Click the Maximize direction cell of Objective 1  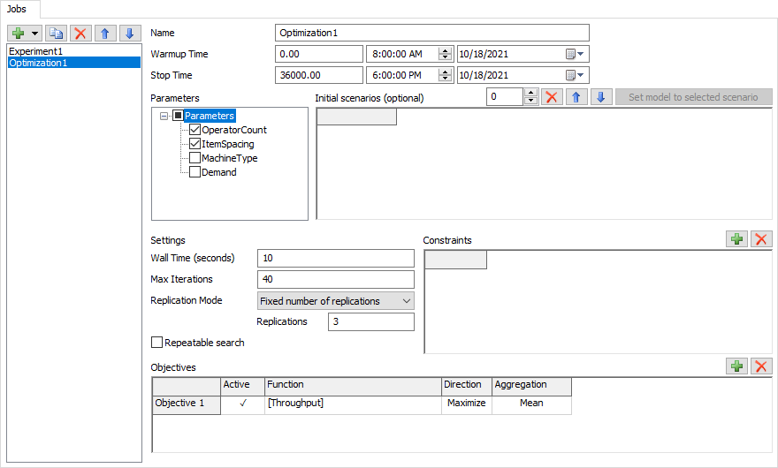pyautogui.click(x=466, y=404)
